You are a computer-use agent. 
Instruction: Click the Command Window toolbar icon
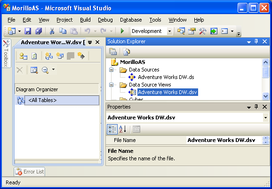pos(224,31)
